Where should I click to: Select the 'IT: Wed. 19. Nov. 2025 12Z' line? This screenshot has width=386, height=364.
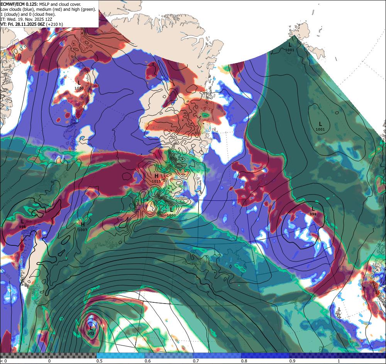click(26, 19)
